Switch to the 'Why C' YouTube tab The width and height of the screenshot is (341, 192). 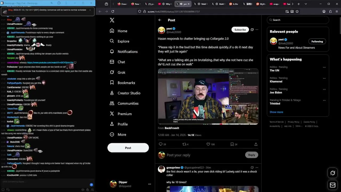165,4
